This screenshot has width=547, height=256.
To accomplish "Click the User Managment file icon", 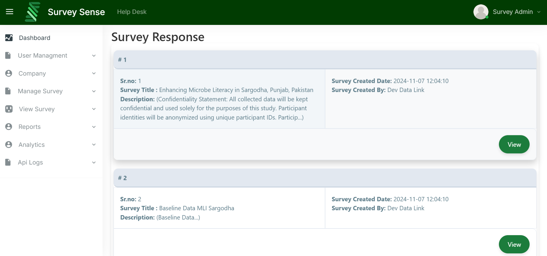I will (8, 55).
